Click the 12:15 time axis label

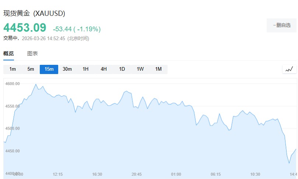pyautogui.click(x=58, y=174)
